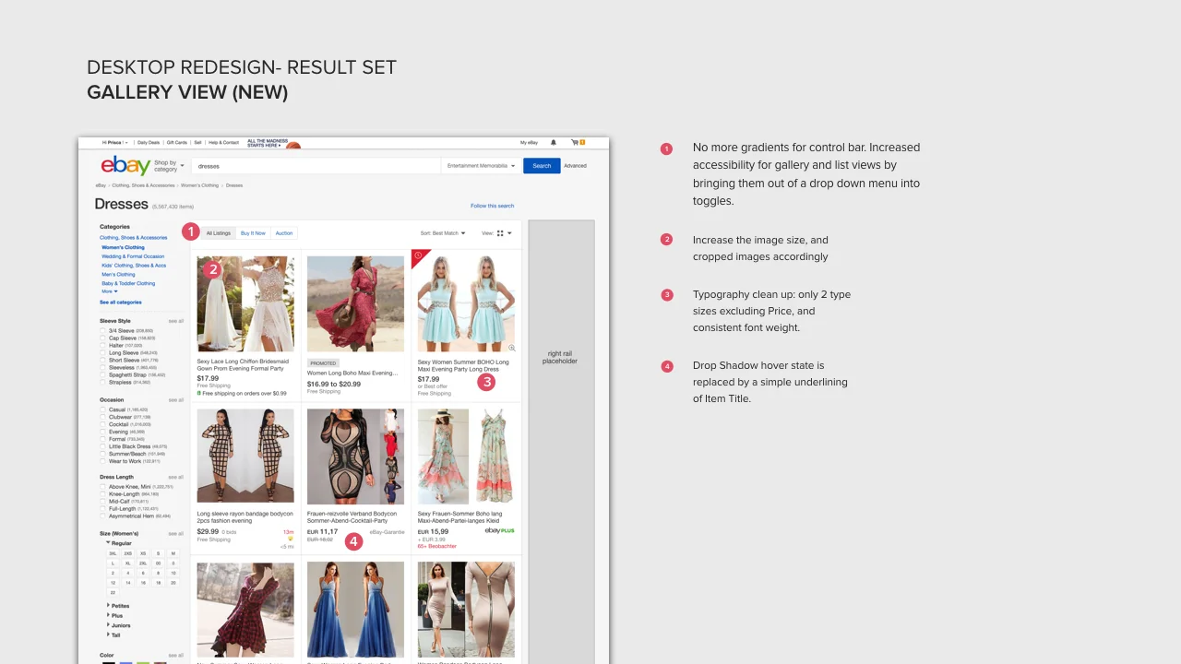Expand the Juniors size group
This screenshot has height=664, width=1181.
pos(120,625)
